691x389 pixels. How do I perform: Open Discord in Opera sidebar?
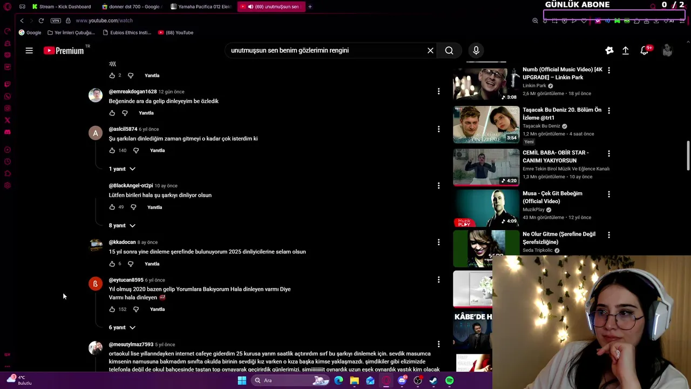click(x=7, y=132)
